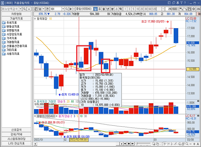This screenshot has height=147, width=201.
Task: Click the down-arrow icon beside menu search
Action: pos(29,9)
